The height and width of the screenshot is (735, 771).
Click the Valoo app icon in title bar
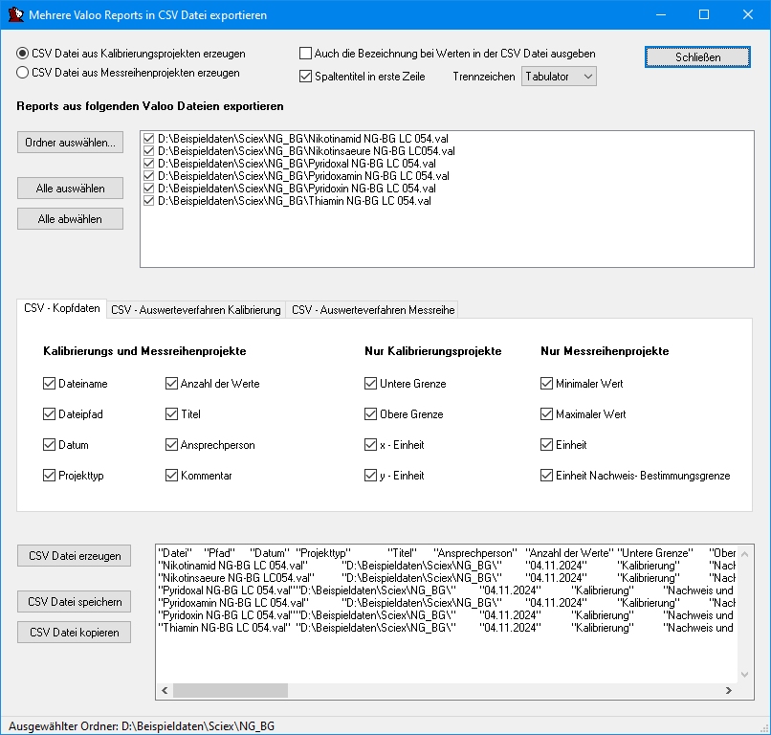coord(13,14)
